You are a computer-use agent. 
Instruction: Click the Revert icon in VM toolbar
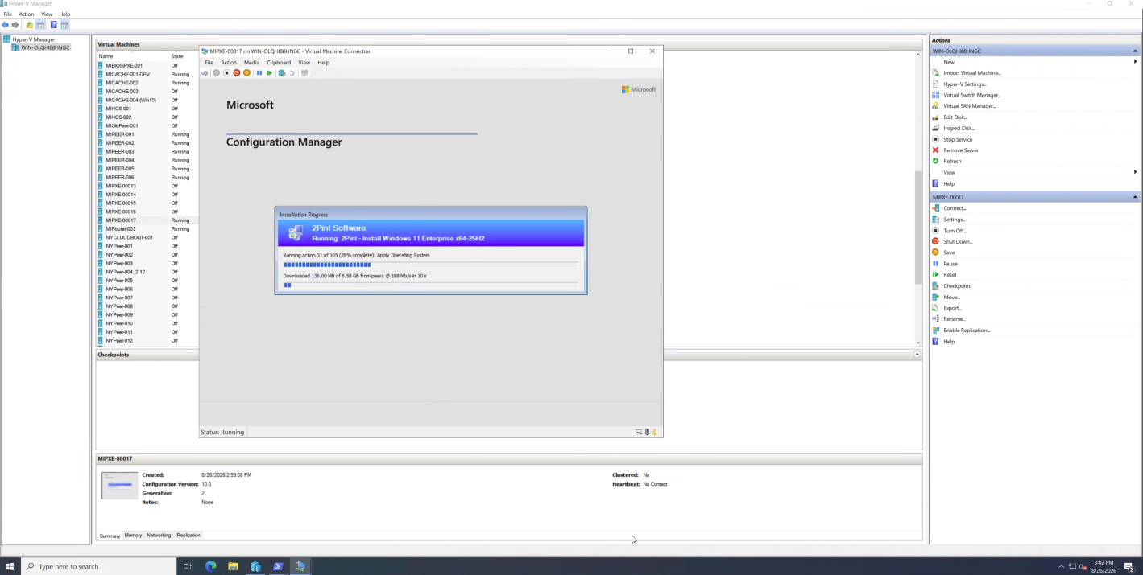click(292, 73)
